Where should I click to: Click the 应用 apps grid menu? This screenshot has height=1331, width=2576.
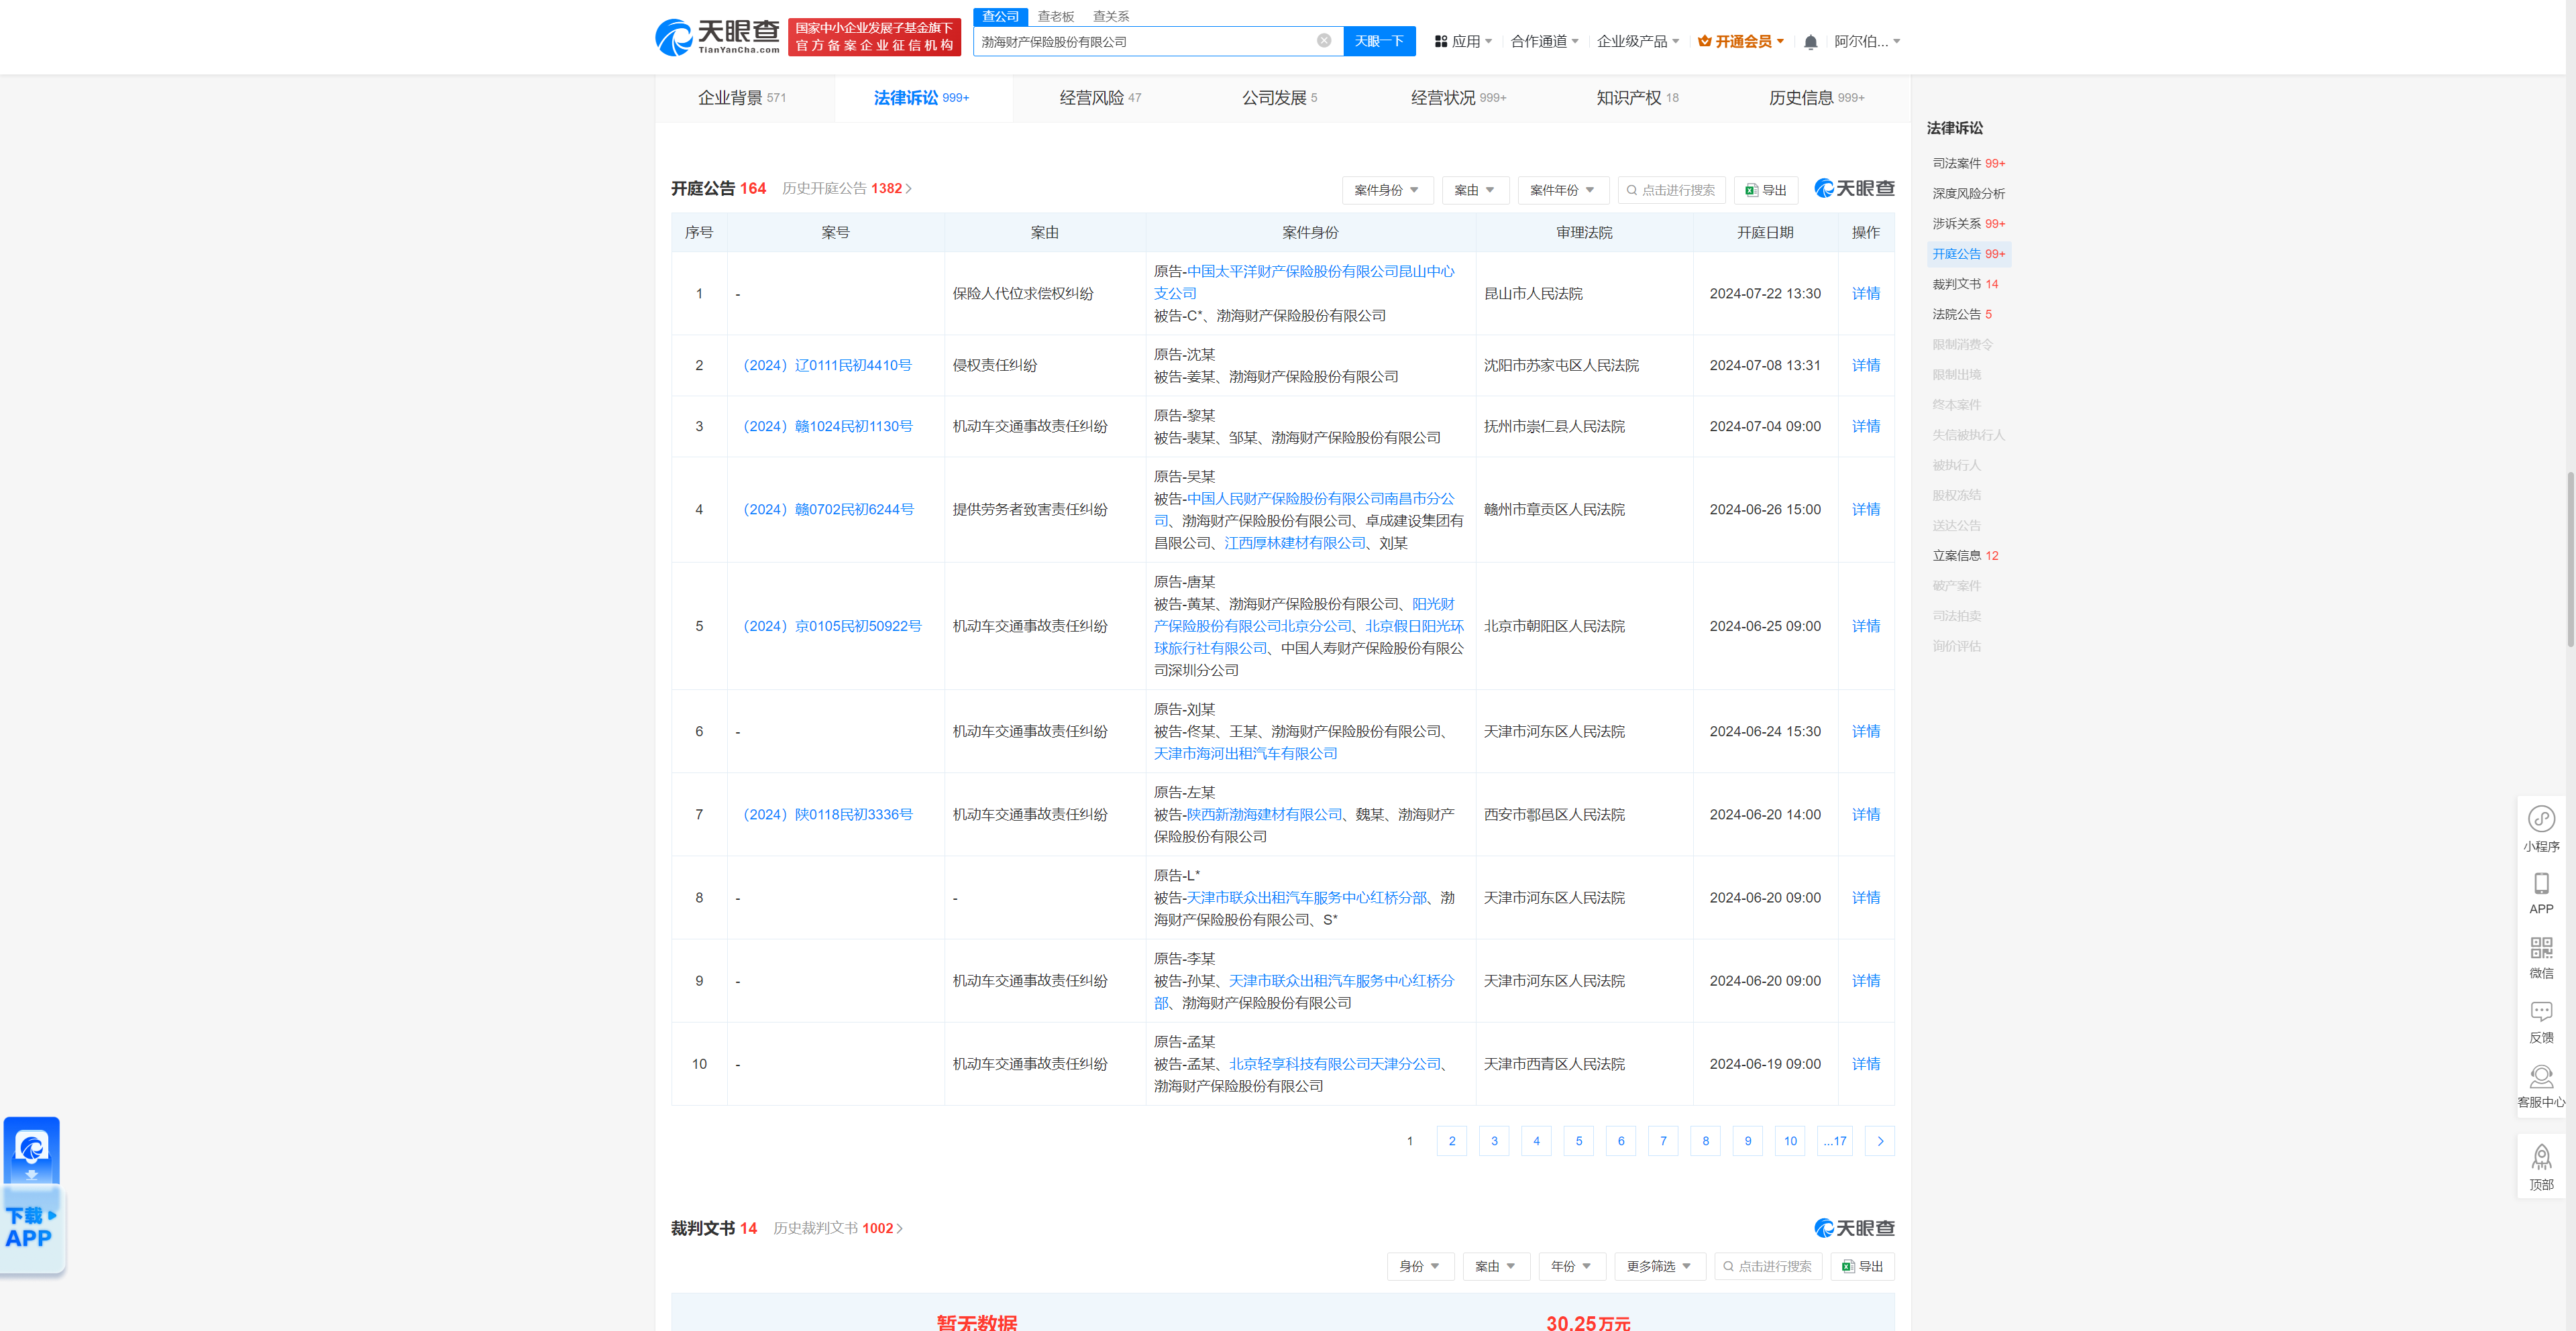1463,42
